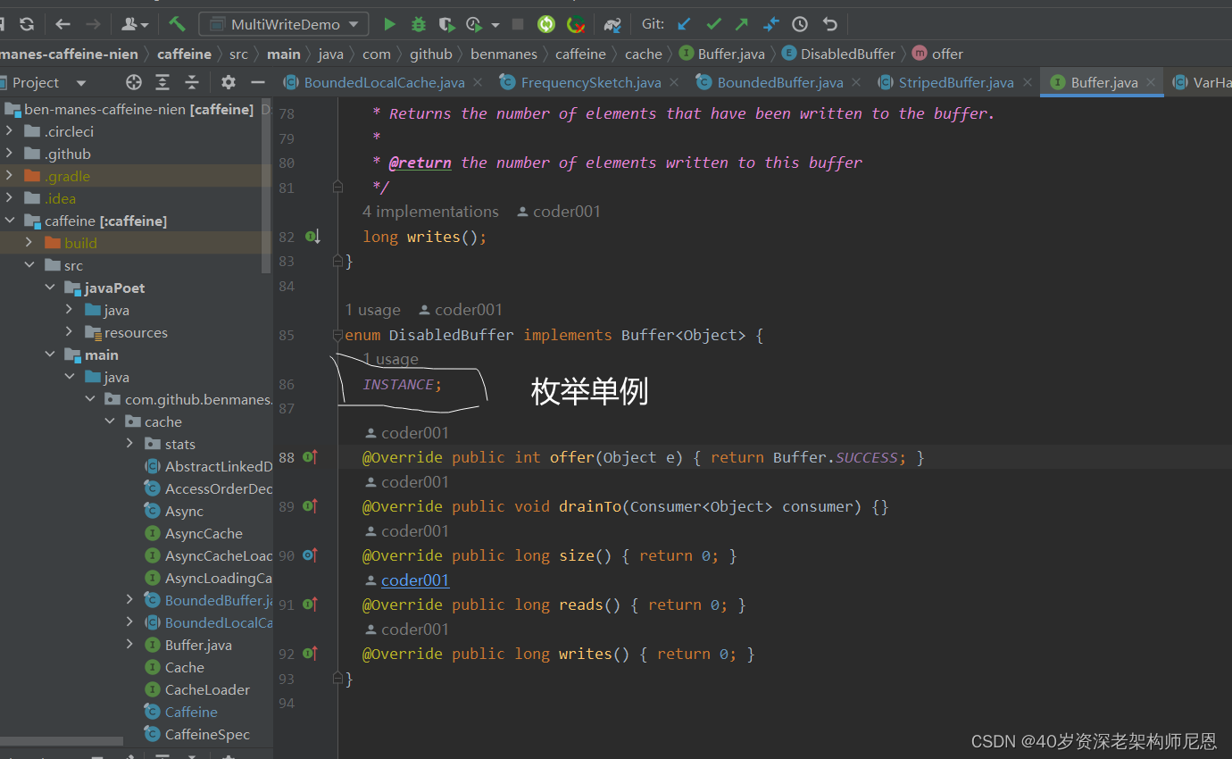The width and height of the screenshot is (1232, 759).
Task: Click the override gutter icon on line 90
Action: [x=311, y=555]
